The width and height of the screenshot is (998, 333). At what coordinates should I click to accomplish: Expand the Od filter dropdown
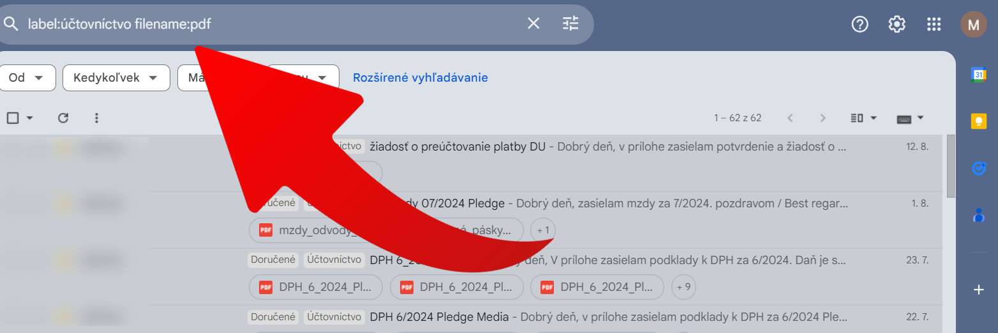coord(26,78)
